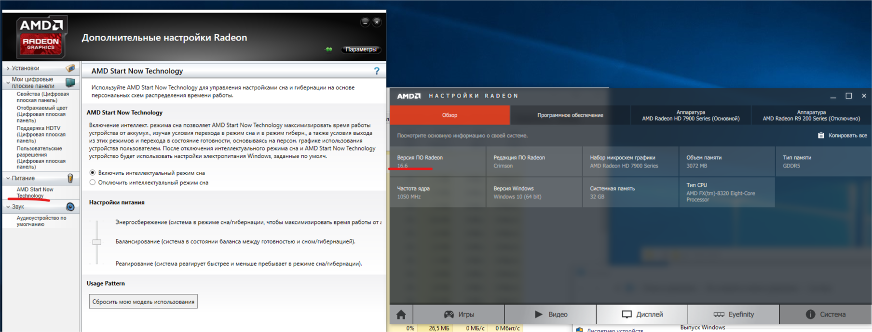Enable intelligent sleep mode radio button
The height and width of the screenshot is (332, 872).
(93, 173)
